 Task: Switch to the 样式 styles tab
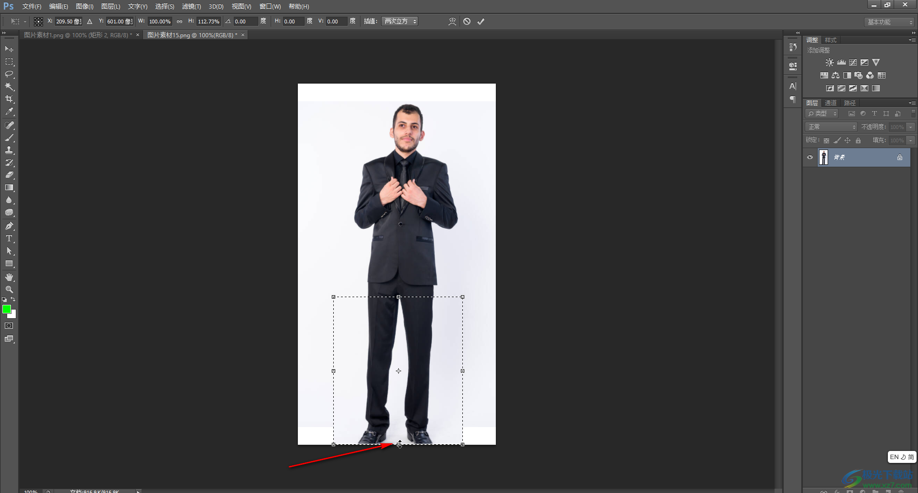pos(831,40)
